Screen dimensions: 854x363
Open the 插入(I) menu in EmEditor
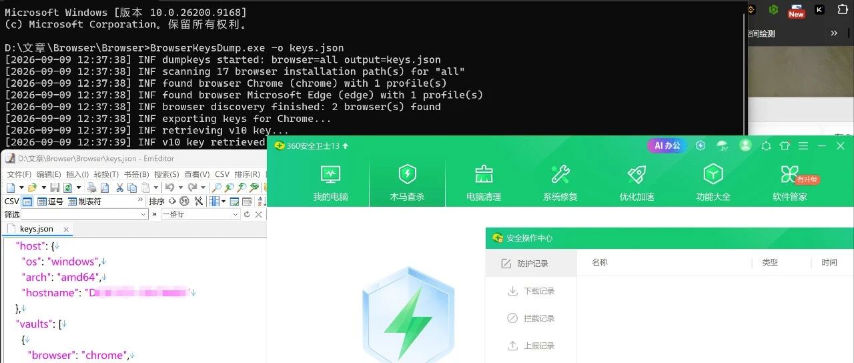tap(77, 175)
